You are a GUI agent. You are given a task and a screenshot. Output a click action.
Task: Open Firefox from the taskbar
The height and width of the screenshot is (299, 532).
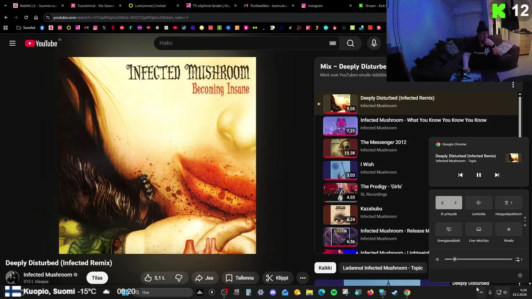pyautogui.click(x=370, y=292)
